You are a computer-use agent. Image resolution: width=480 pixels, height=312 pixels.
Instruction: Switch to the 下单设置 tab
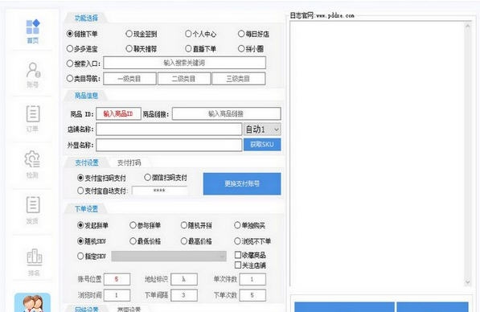[86, 209]
